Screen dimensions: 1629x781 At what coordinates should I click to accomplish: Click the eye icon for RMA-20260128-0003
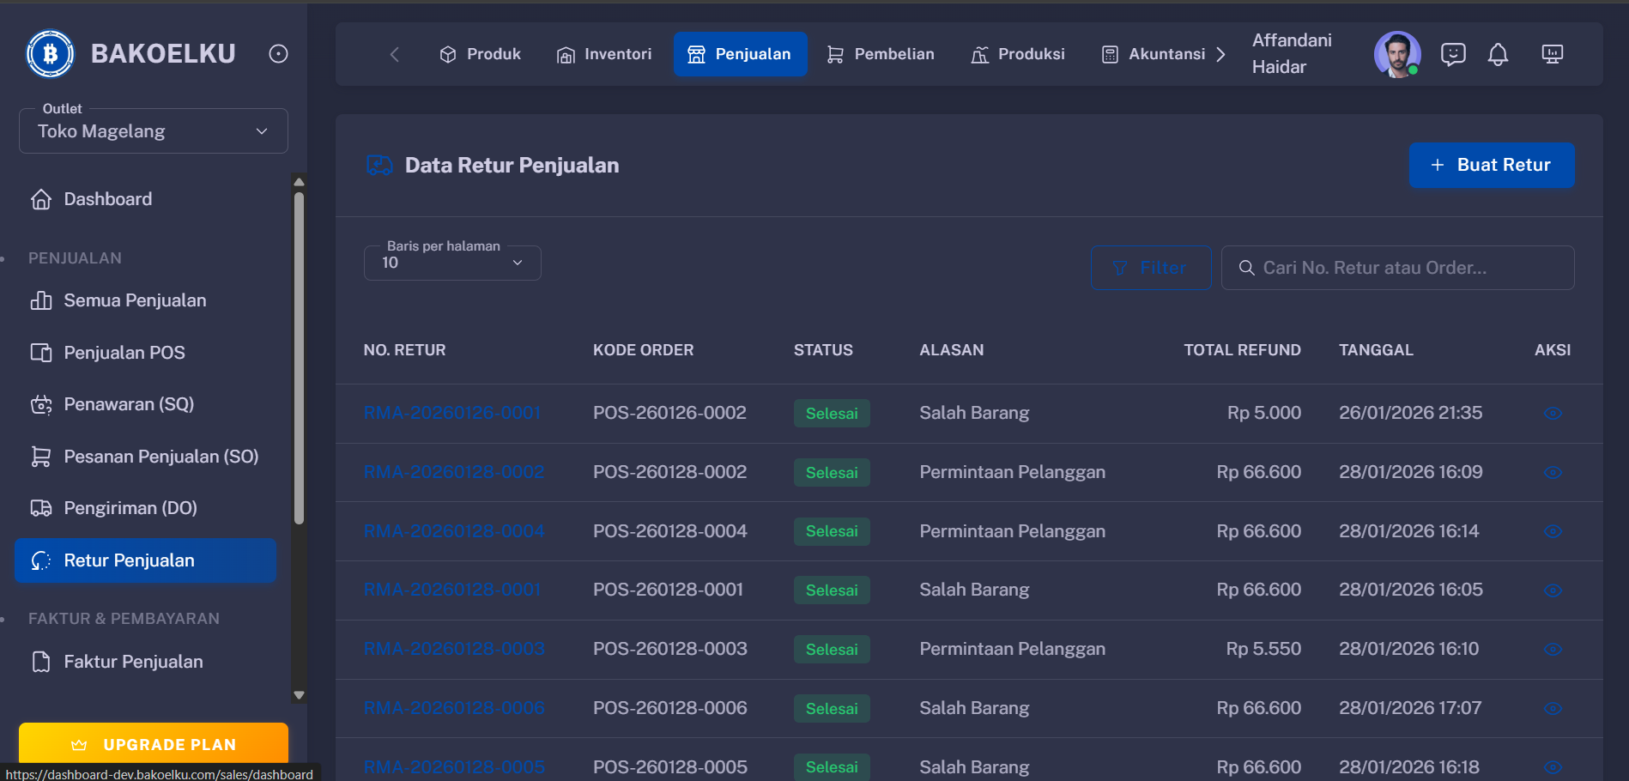[1553, 649]
